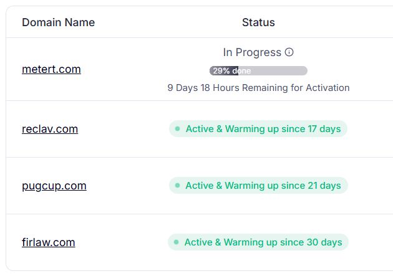
Task: Click the info icon next to In Progress
Action: (289, 52)
